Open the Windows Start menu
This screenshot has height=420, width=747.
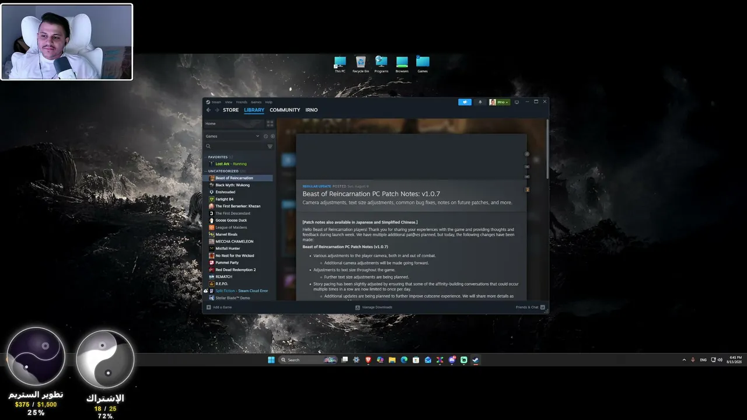(271, 360)
